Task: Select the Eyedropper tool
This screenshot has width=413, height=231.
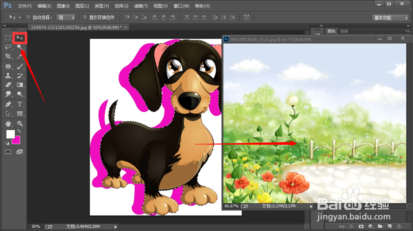Action: [20, 56]
